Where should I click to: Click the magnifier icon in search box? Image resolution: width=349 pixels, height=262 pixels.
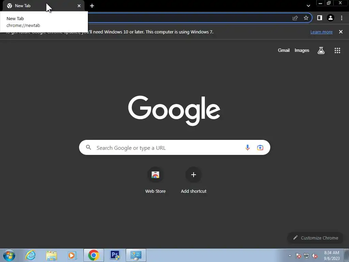click(x=89, y=147)
